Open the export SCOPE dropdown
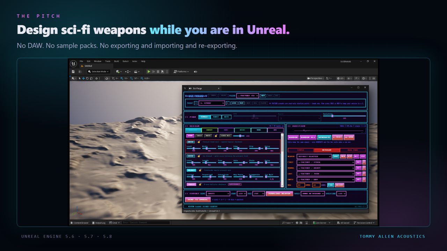This screenshot has height=251, width=447. 218,193
